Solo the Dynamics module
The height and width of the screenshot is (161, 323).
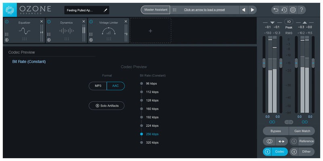(49, 40)
